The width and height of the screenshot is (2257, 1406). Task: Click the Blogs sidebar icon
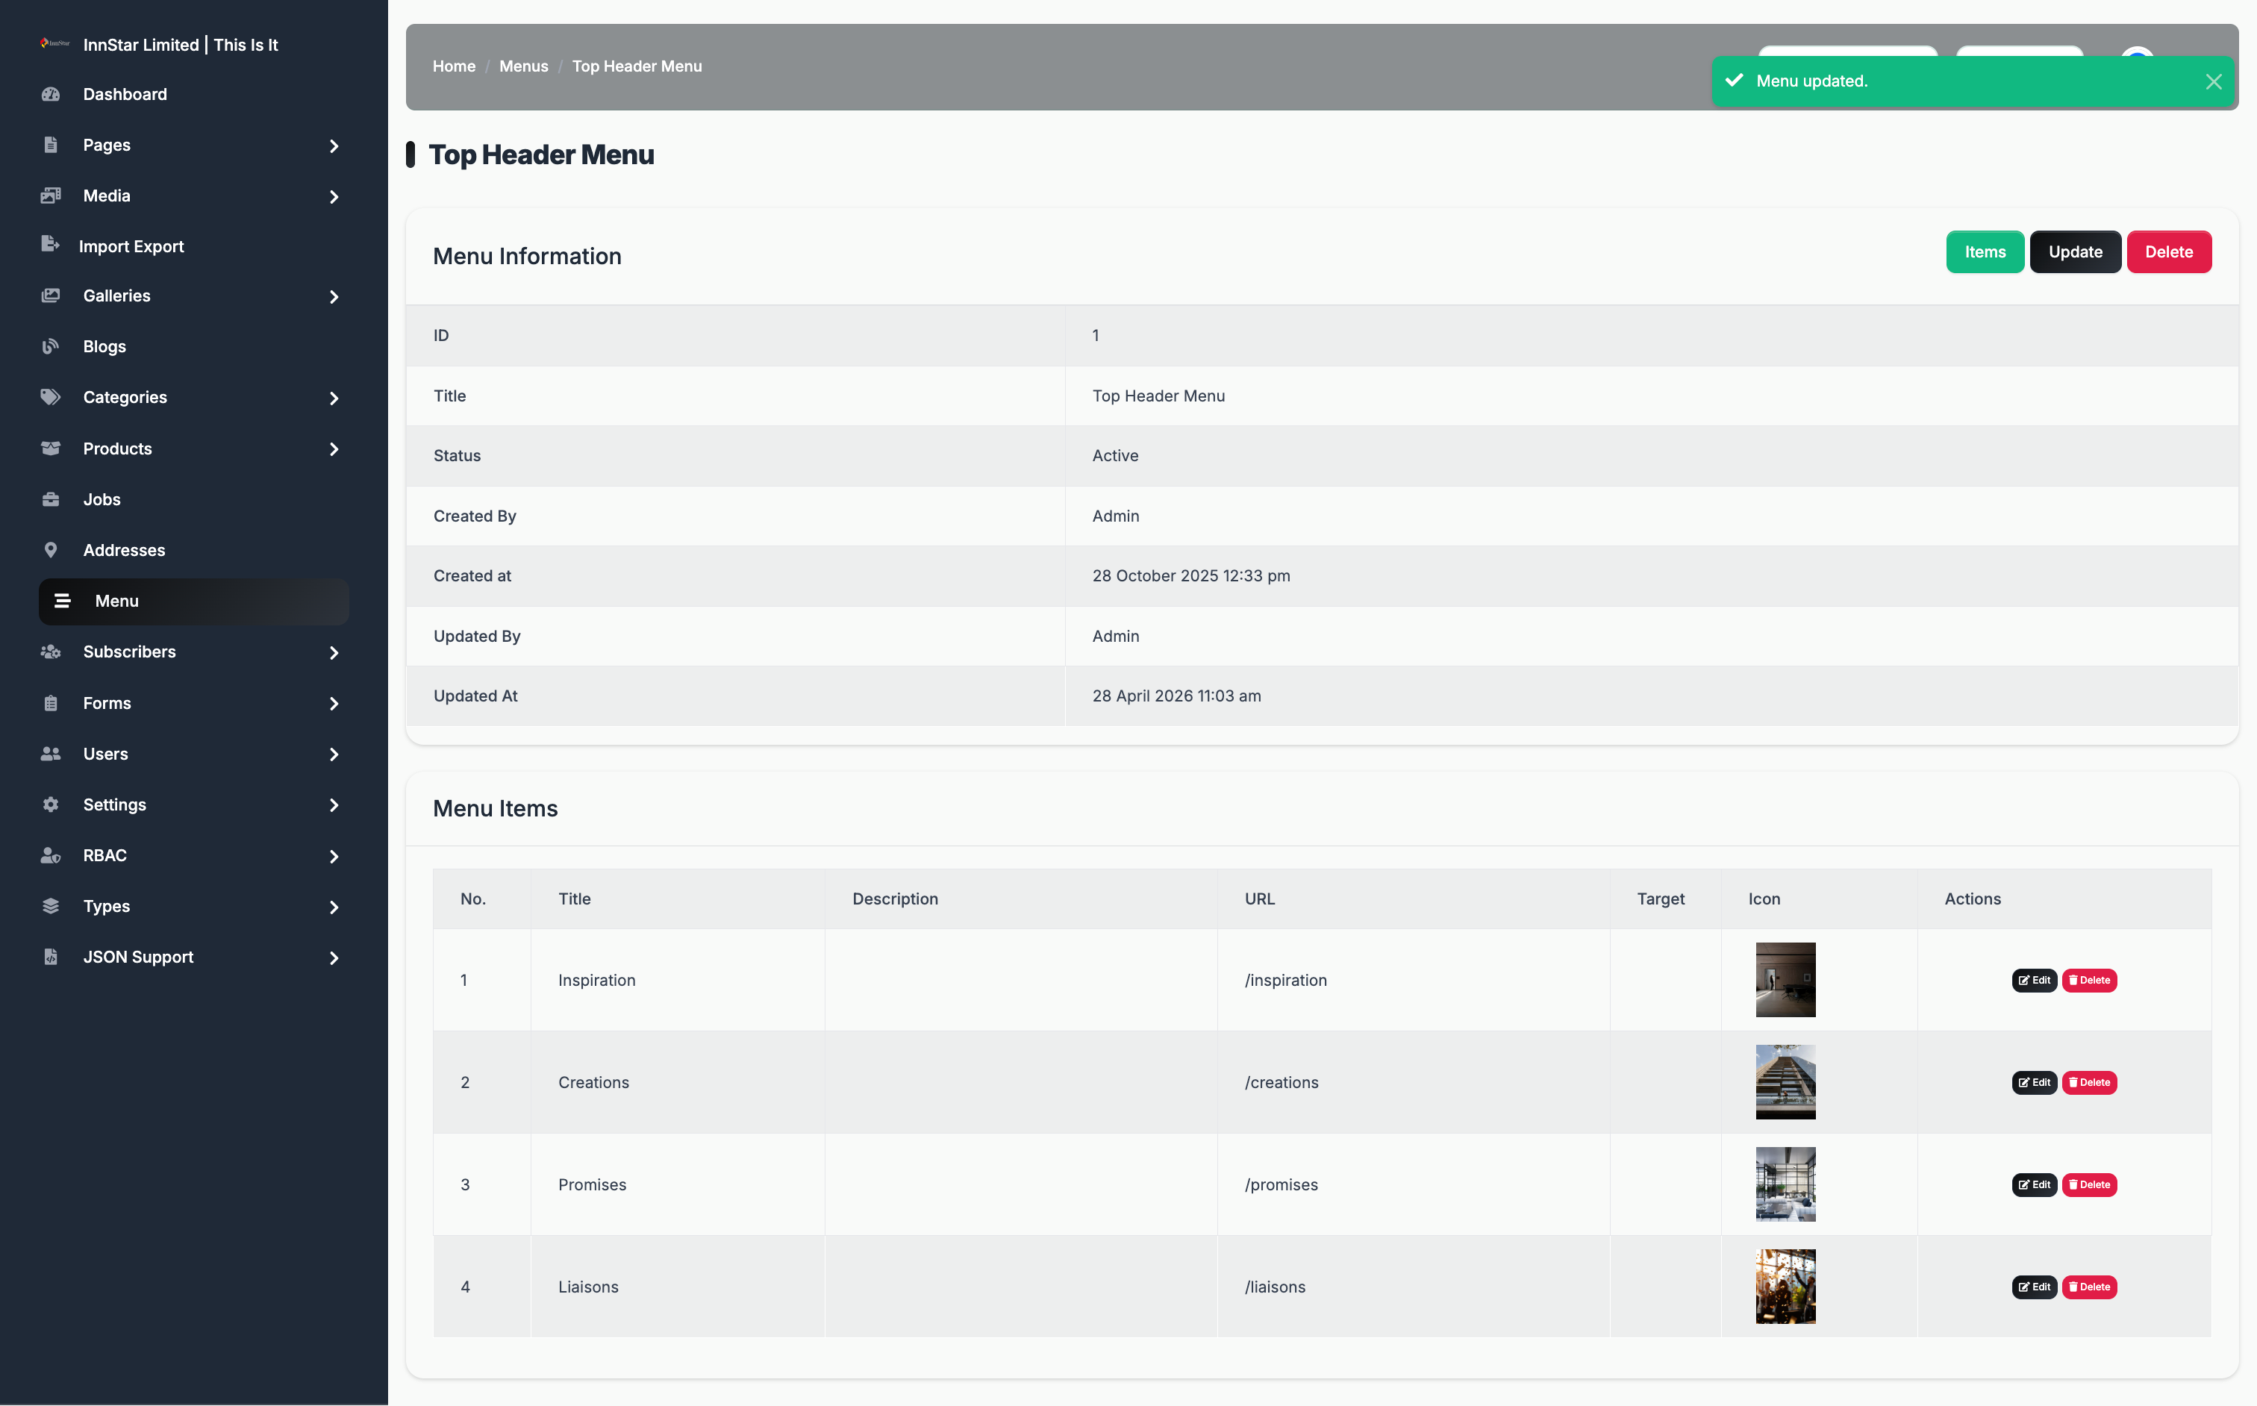(x=50, y=346)
